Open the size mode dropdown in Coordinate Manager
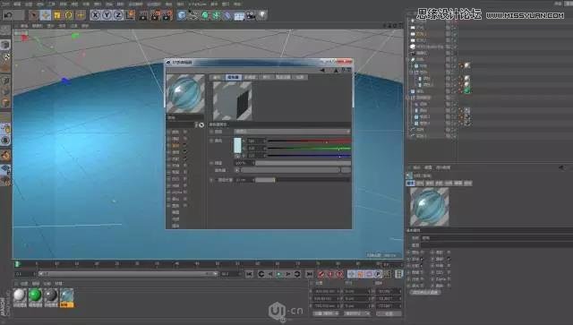Image resolution: width=573 pixels, height=325 pixels. click(357, 313)
